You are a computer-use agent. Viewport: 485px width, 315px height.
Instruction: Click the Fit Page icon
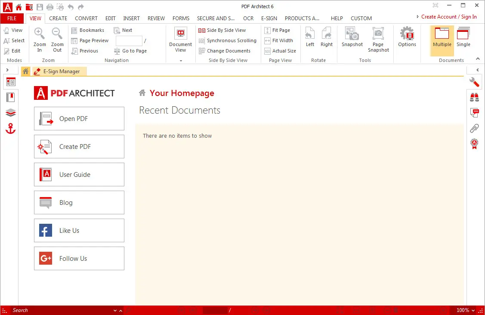coord(267,30)
